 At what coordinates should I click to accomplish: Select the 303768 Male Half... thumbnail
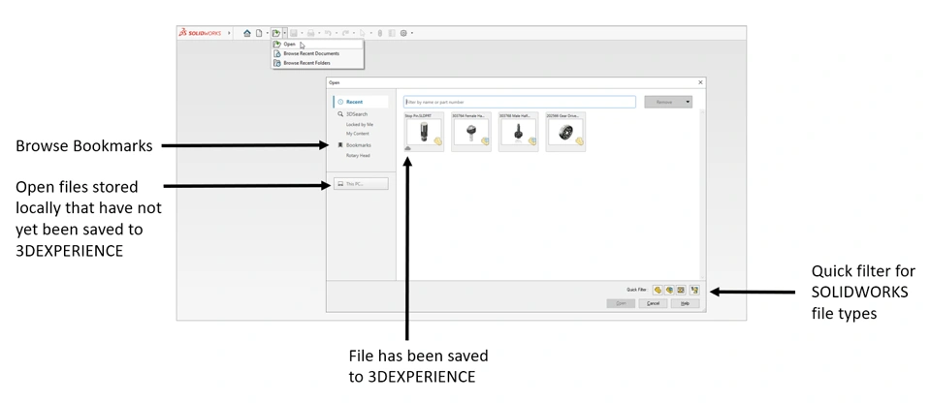[x=518, y=132]
